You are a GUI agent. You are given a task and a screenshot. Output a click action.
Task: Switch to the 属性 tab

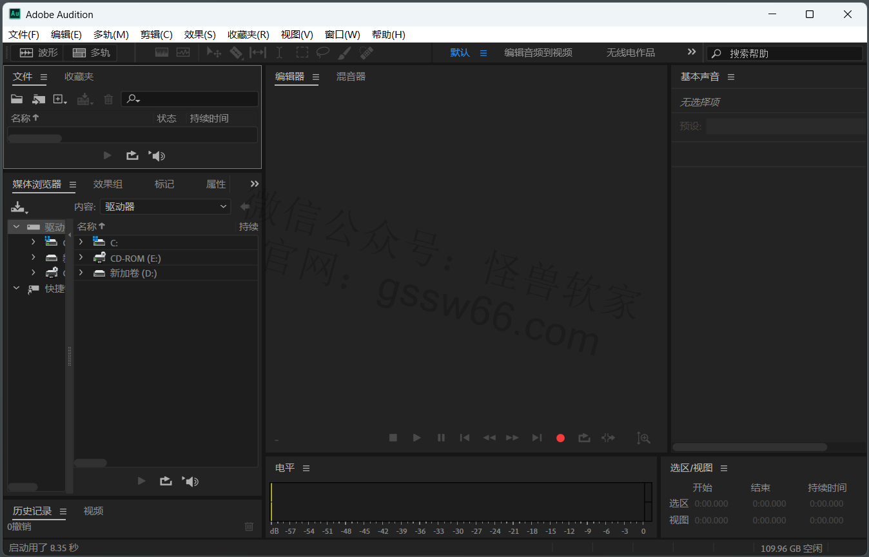point(216,184)
